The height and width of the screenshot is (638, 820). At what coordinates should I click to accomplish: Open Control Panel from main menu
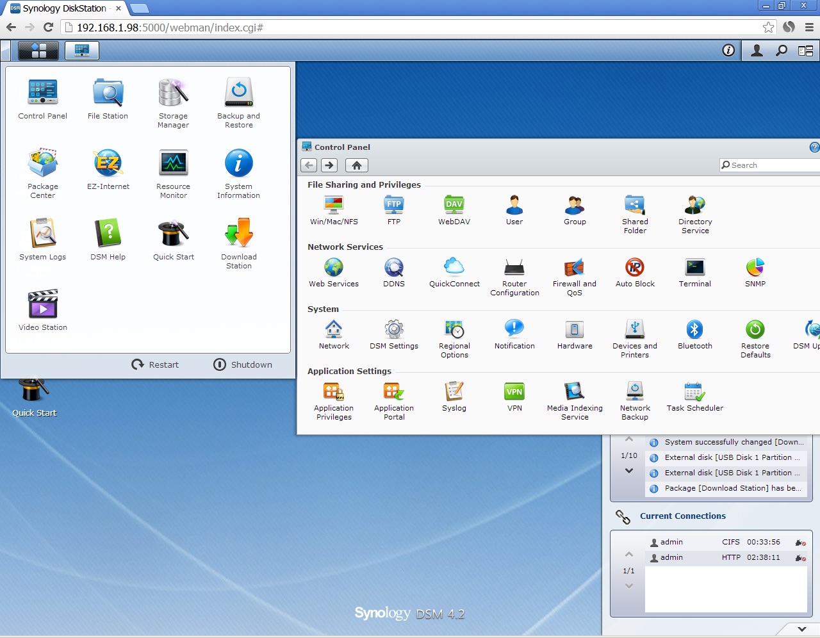point(43,99)
